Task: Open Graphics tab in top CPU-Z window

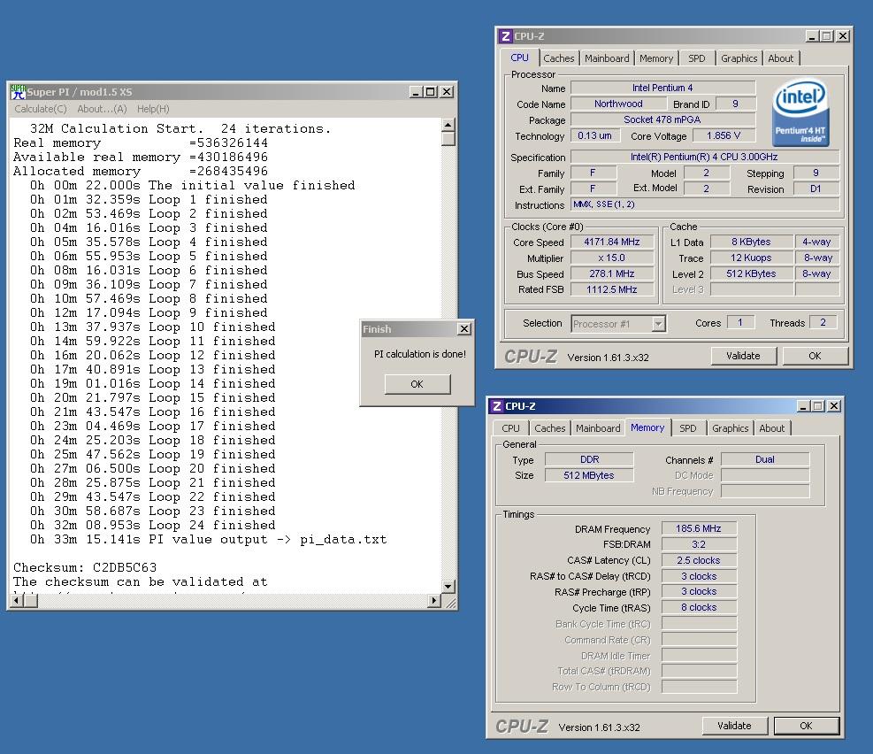Action: coord(739,58)
